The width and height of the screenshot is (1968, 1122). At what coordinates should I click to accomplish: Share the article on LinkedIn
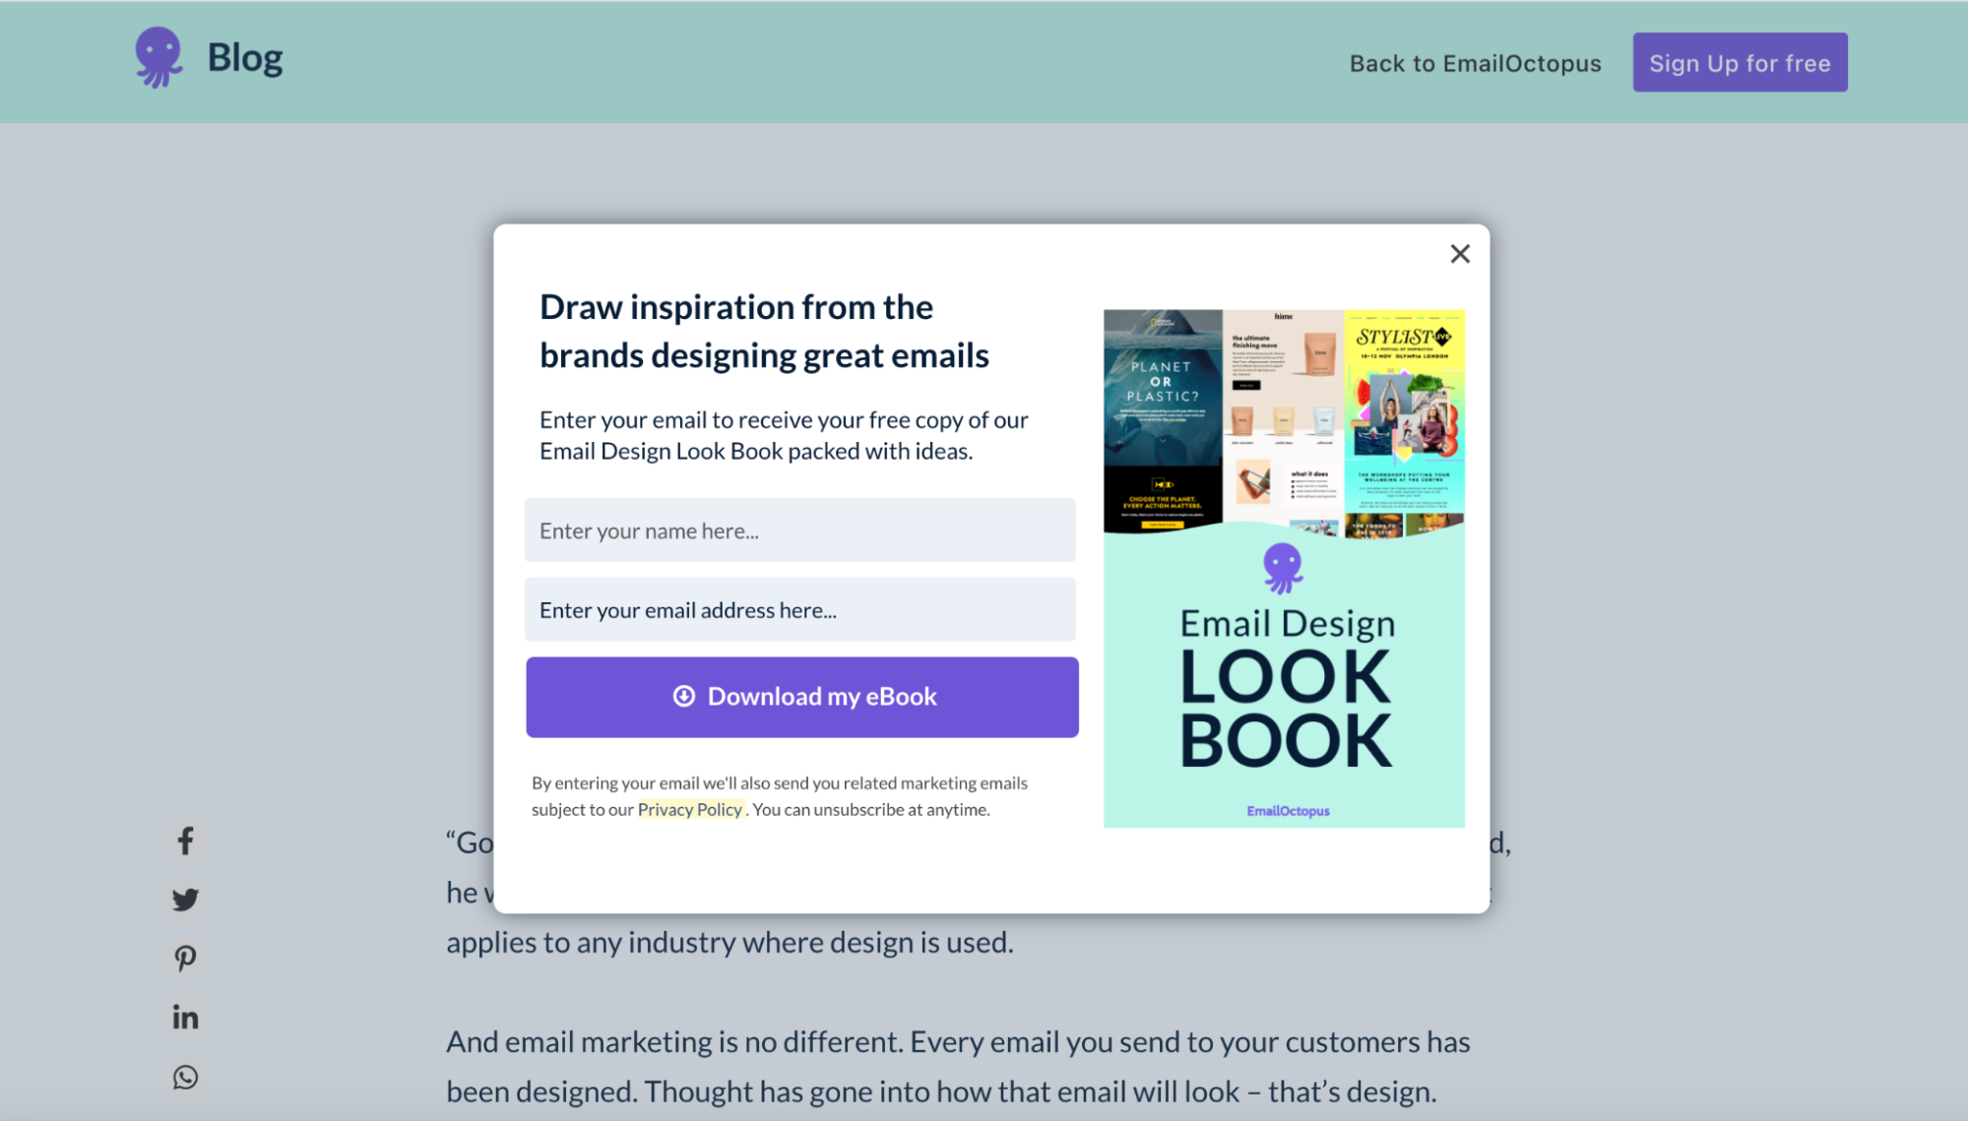(x=185, y=1017)
